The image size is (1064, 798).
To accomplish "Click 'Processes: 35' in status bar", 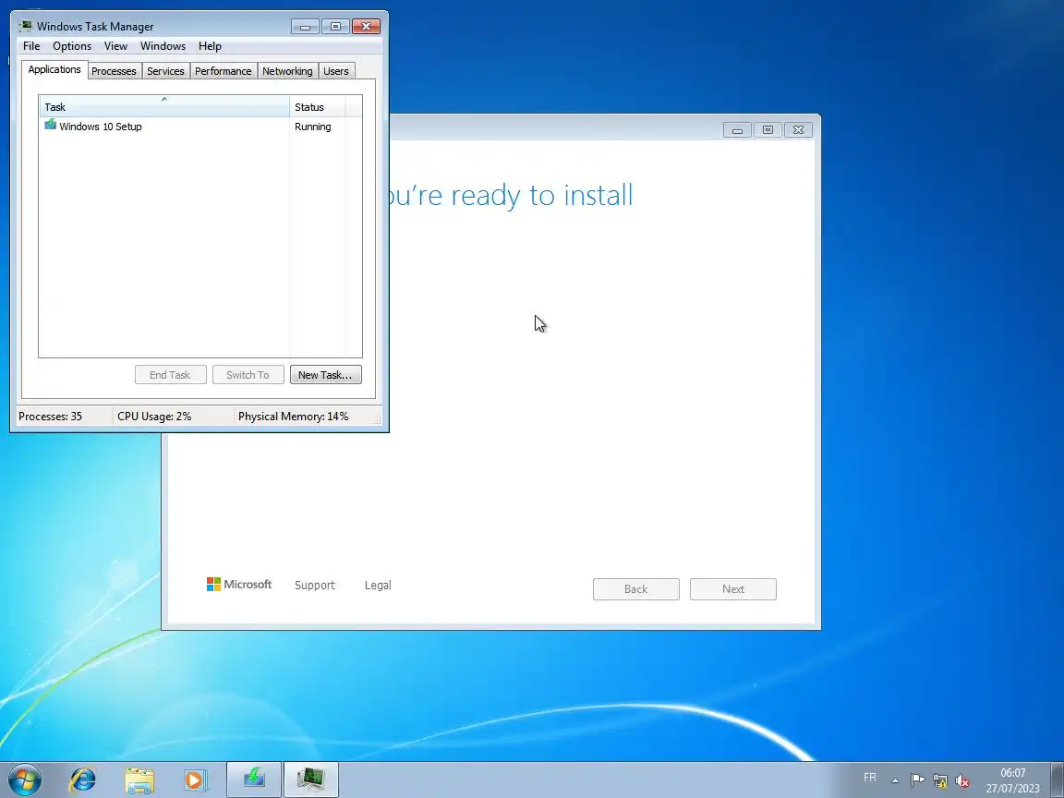I will (x=50, y=416).
